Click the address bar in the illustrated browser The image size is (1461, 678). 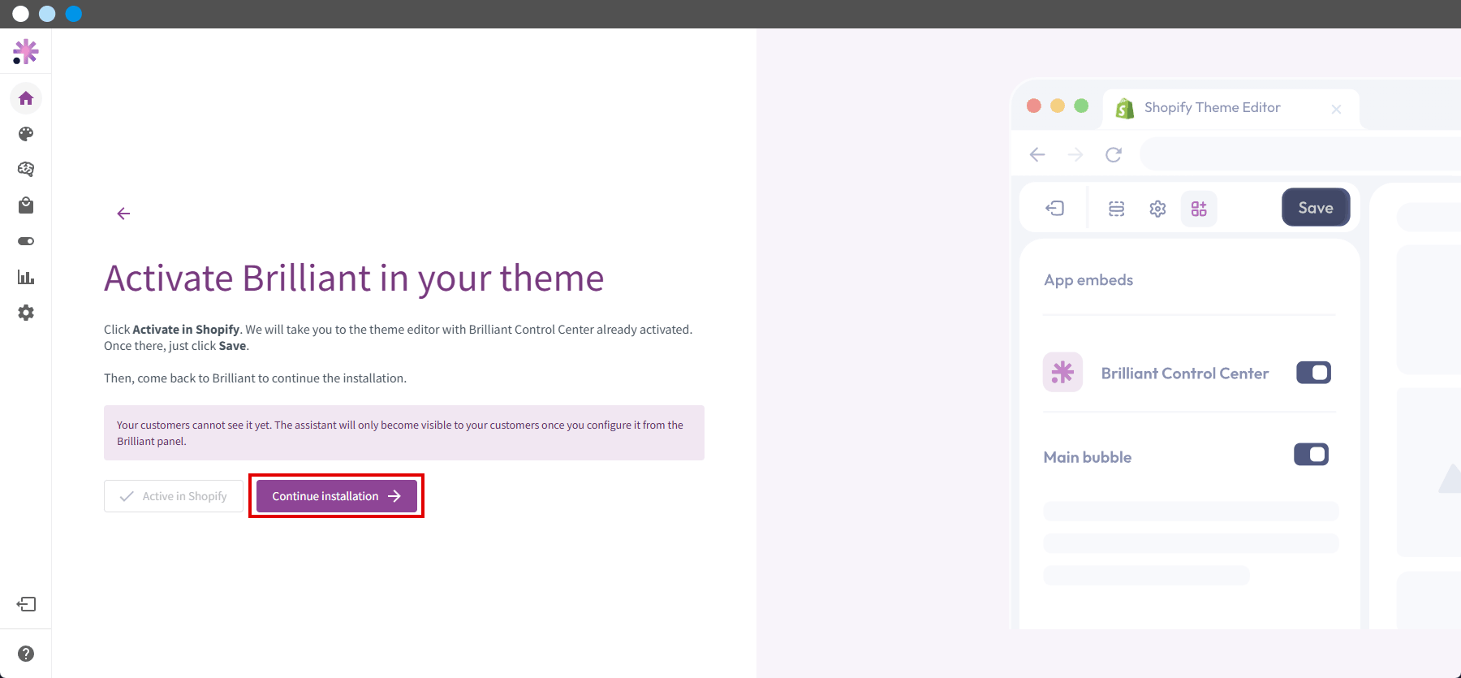(1299, 154)
